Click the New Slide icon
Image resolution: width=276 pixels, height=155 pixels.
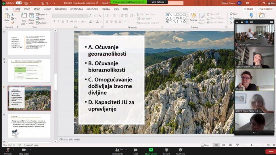click(24, 15)
